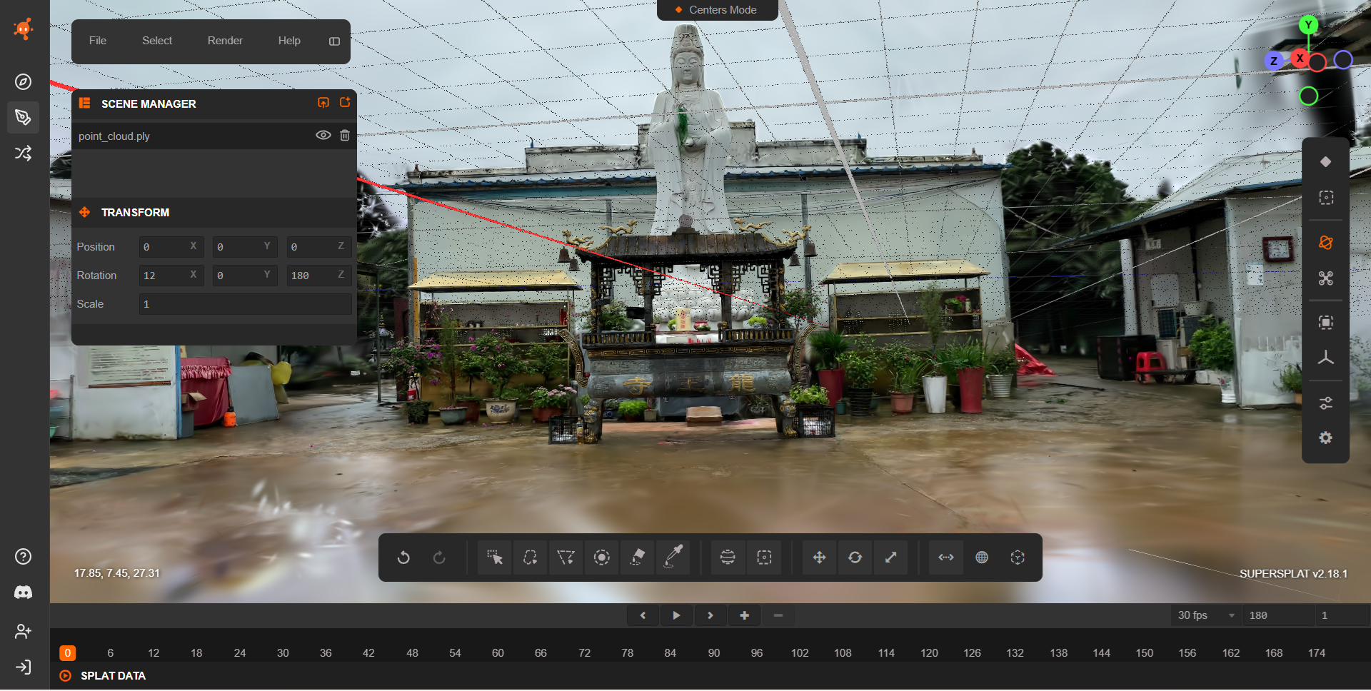Select the pen/edit mode in left sidebar
This screenshot has height=691, width=1371.
click(24, 117)
